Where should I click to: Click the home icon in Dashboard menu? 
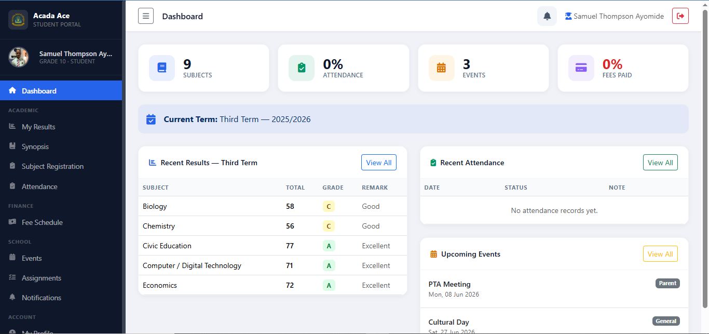click(x=12, y=90)
